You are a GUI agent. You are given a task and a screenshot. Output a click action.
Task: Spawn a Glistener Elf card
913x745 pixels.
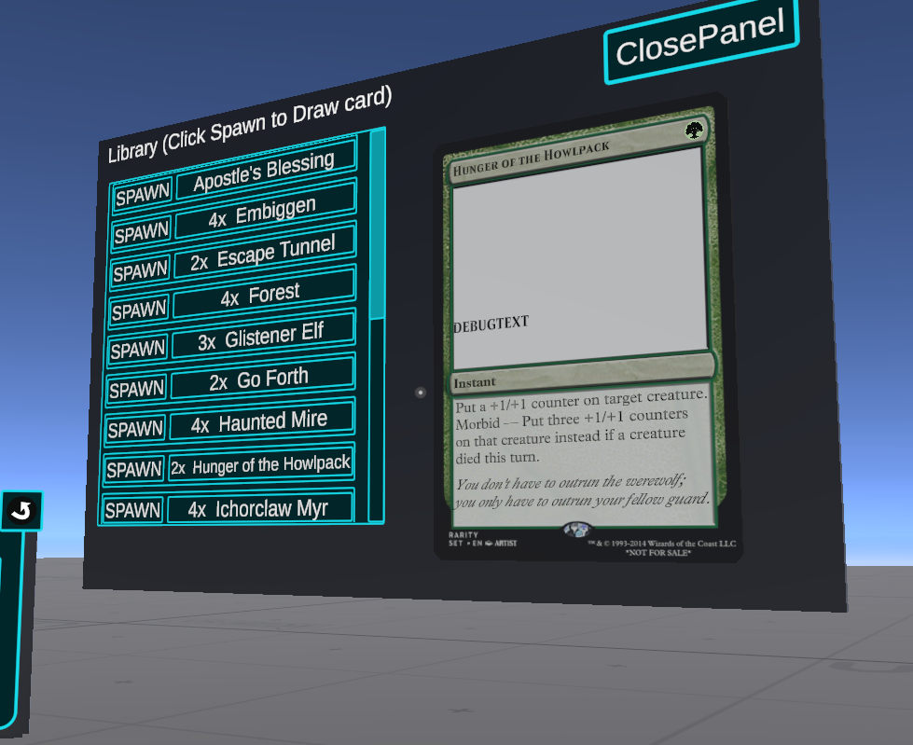[138, 350]
